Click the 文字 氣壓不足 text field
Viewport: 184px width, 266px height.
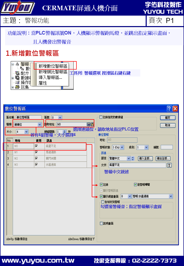click(x=137, y=165)
